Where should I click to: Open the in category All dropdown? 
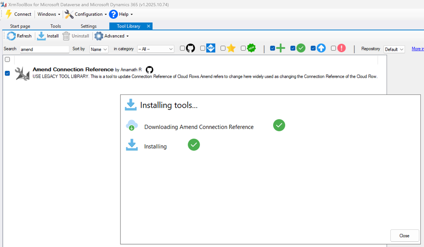[155, 49]
